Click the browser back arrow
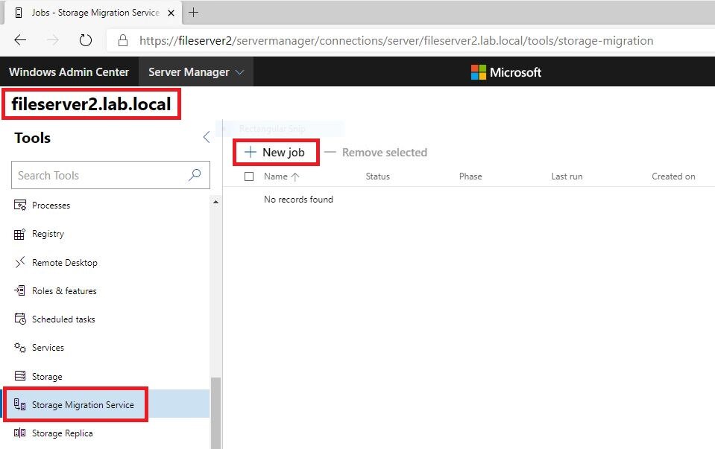 20,40
